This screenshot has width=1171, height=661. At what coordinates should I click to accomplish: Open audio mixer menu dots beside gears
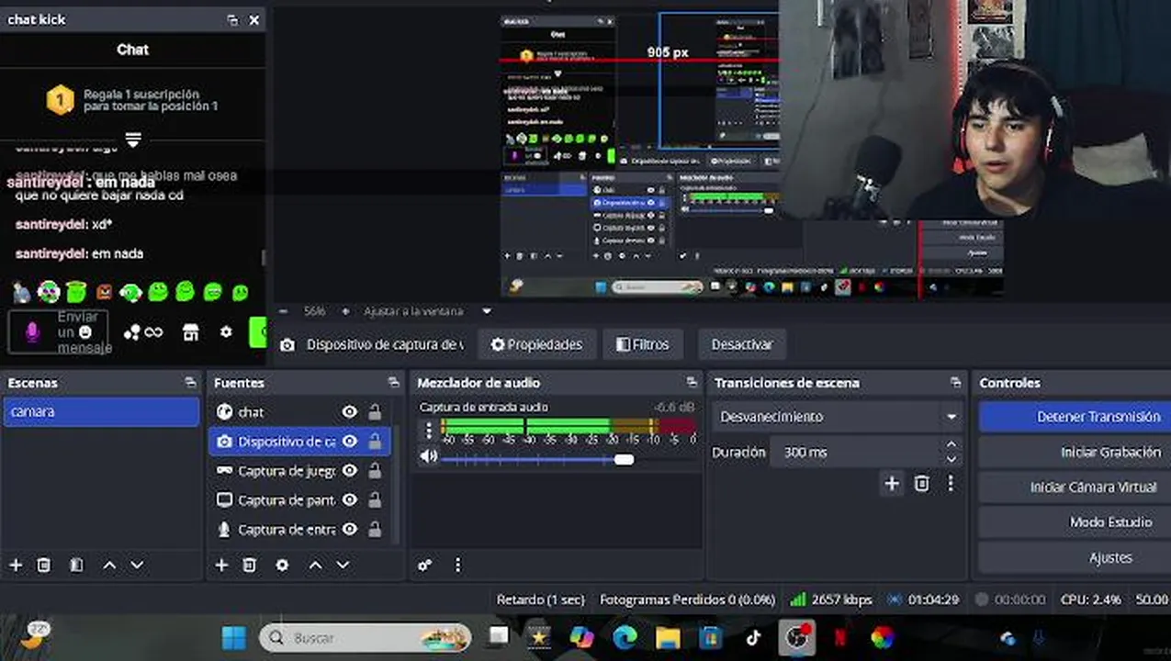pos(457,566)
